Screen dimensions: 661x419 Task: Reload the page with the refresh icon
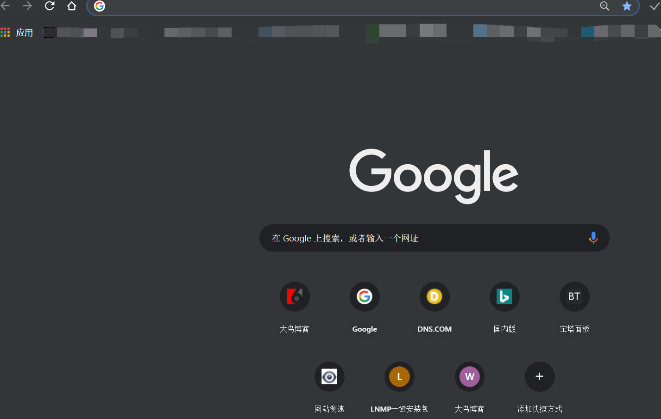pyautogui.click(x=50, y=6)
